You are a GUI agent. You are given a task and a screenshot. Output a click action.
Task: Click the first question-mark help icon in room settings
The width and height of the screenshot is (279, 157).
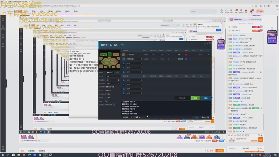109,94
